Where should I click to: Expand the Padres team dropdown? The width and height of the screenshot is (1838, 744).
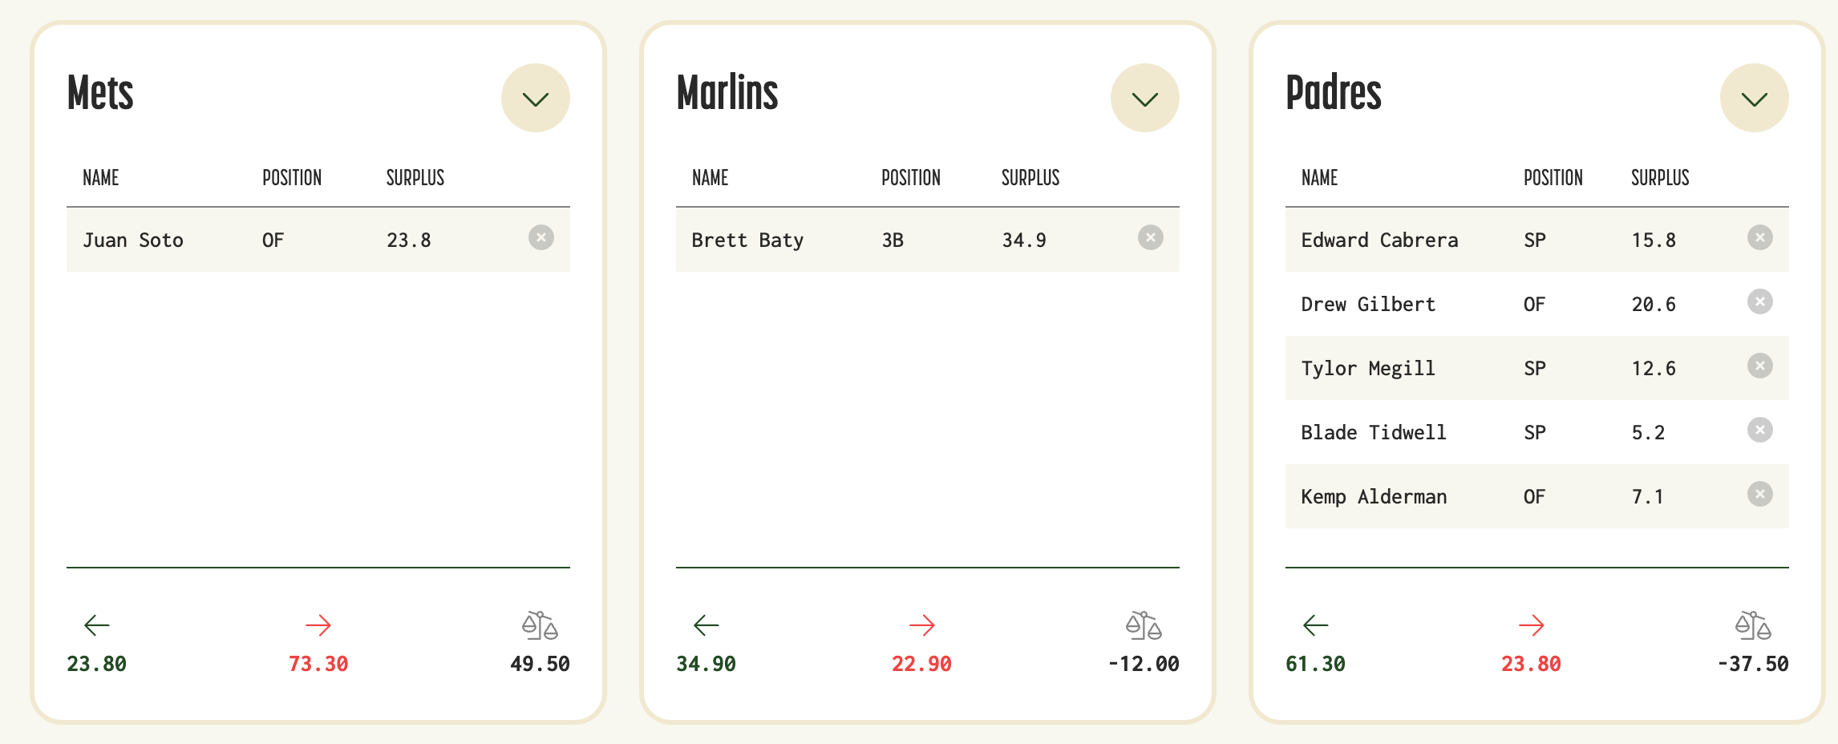click(1755, 98)
